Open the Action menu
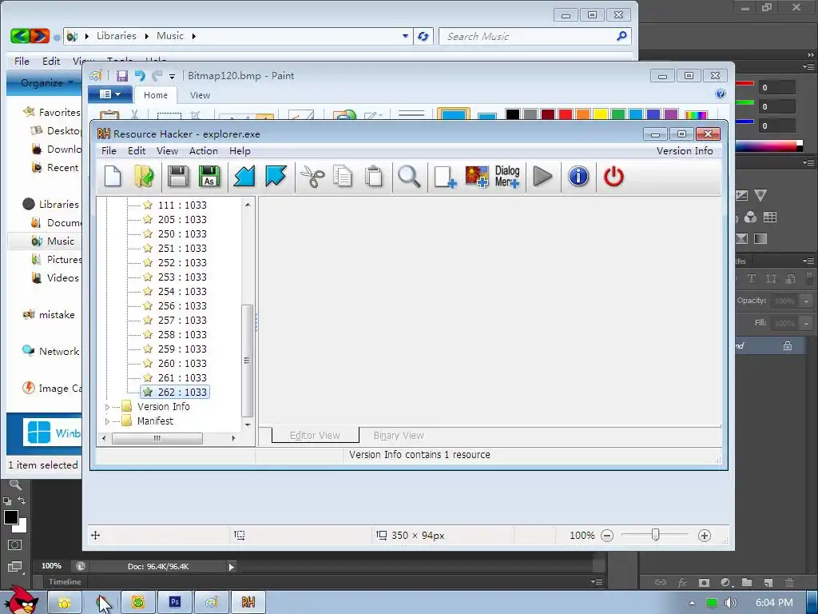This screenshot has width=818, height=614. tap(204, 151)
